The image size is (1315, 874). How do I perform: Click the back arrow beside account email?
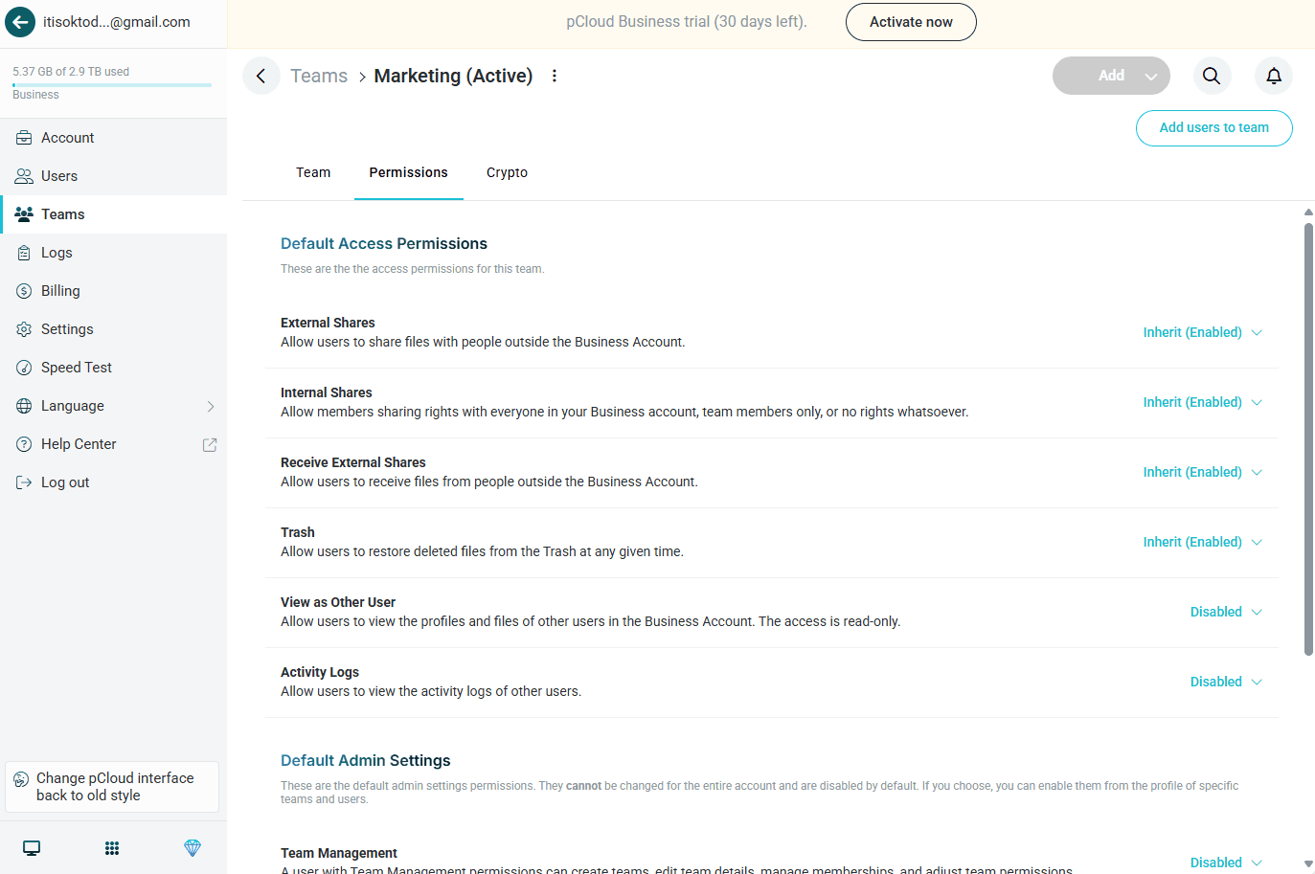pos(20,22)
